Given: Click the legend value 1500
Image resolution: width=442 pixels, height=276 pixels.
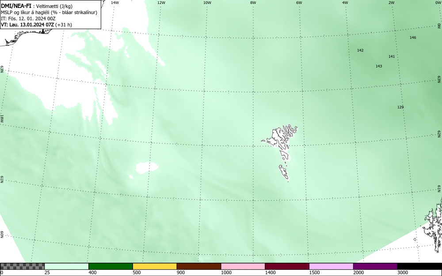Looking at the screenshot, I should (314, 272).
